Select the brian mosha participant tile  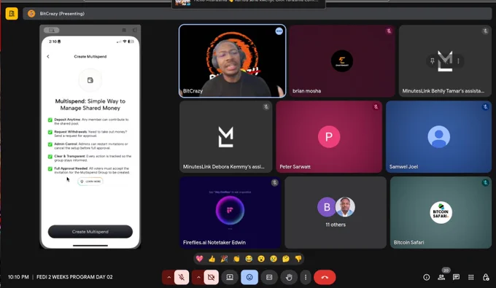pos(342,61)
